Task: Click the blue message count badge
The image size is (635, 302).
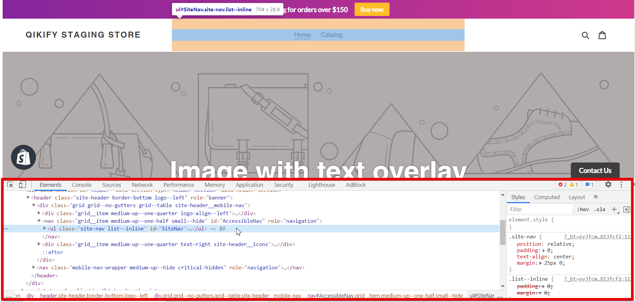Action: (x=589, y=185)
